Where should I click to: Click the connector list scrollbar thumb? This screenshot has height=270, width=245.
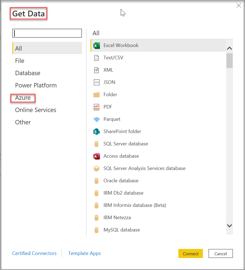(x=229, y=61)
